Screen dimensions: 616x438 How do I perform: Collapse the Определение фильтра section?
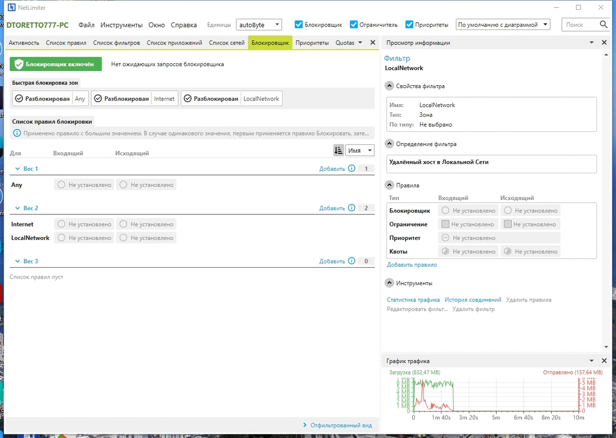pyautogui.click(x=390, y=144)
